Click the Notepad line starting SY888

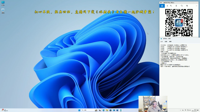coord(173,48)
